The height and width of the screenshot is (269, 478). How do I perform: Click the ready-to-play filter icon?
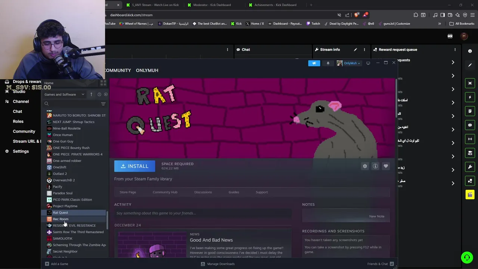(106, 95)
